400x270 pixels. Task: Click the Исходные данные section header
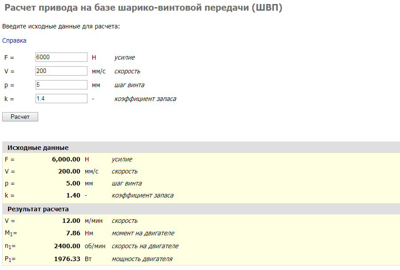click(38, 148)
